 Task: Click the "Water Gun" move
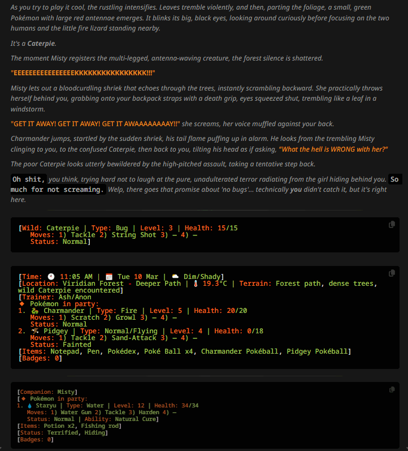point(77,413)
